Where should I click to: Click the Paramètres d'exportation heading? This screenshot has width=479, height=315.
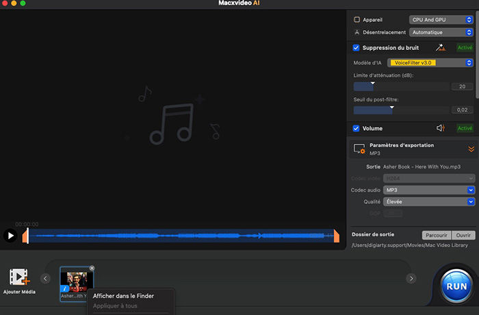pos(402,145)
